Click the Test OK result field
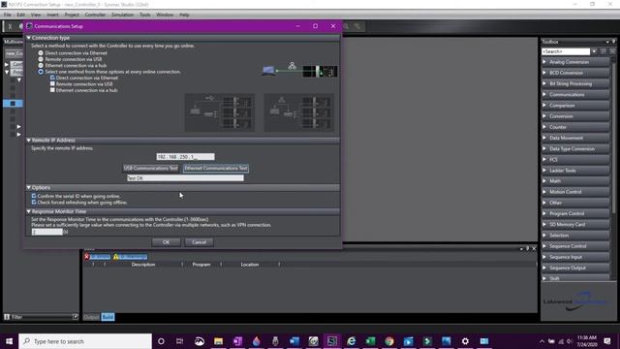 tap(185, 178)
